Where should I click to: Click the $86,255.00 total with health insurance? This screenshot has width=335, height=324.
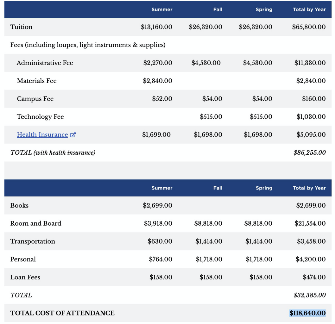(309, 153)
